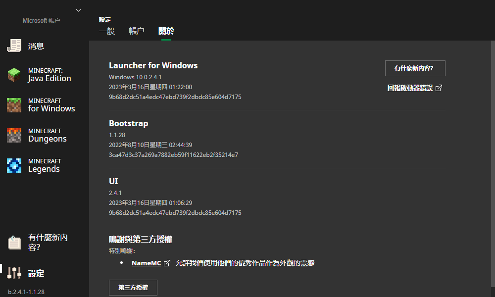Switch to the 一般 tab

pyautogui.click(x=107, y=31)
